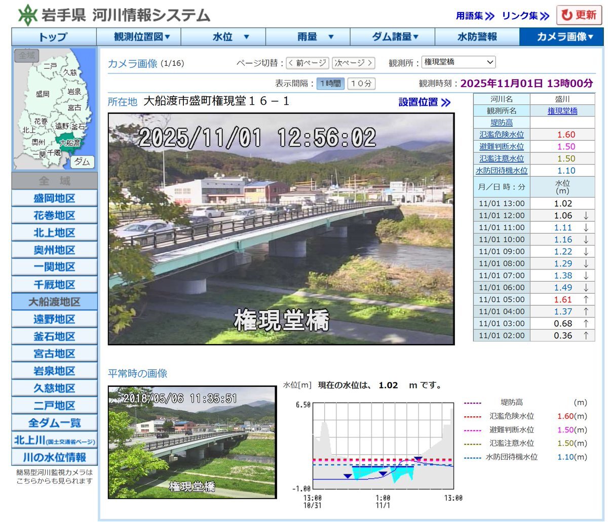Viewport: 608px width, 522px height.
Task: Click the observation time 2025年11月01日 13時00分
Action: [x=526, y=84]
